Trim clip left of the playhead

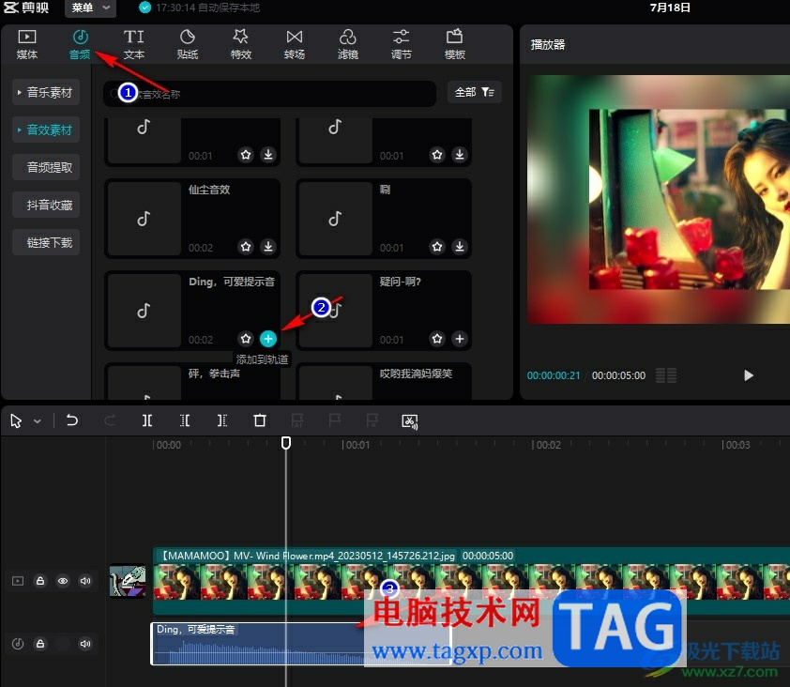[x=185, y=420]
